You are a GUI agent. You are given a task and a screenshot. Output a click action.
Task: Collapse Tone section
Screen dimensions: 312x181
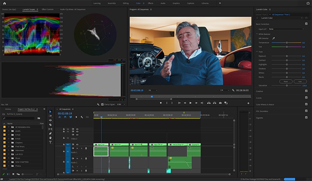[257, 52]
